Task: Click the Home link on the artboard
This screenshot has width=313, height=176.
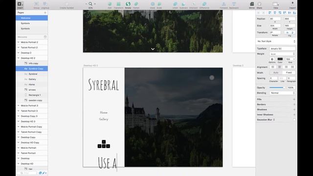Action: coord(104,112)
